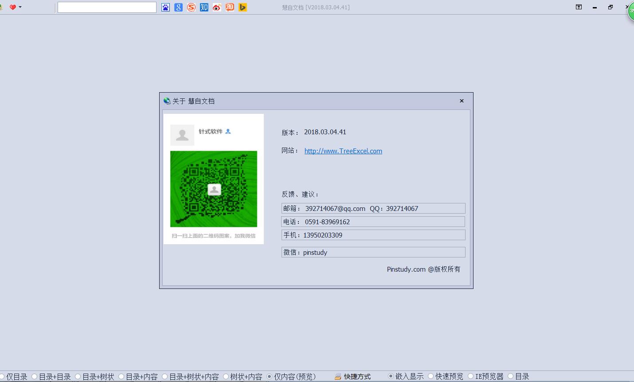This screenshot has height=382, width=634.
Task: Click the Weibo eye icon
Action: click(217, 7)
